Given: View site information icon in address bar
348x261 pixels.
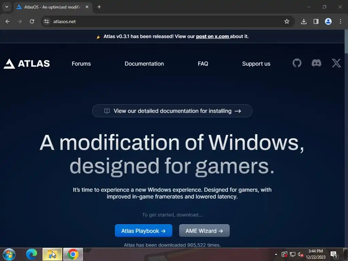Looking at the screenshot, I should coord(47,21).
